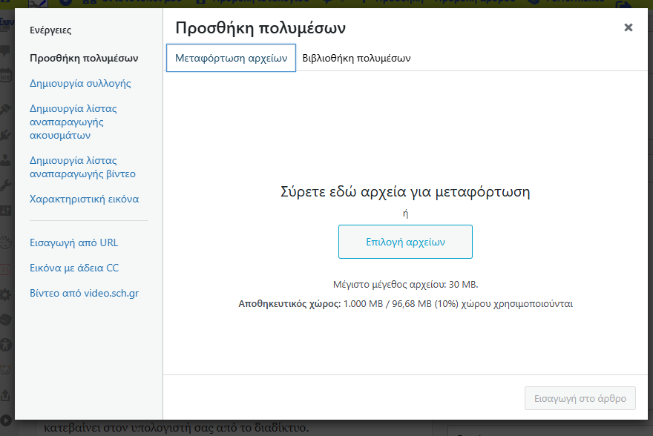Select Προσθήκη πολυμέσων in the actions list

click(x=84, y=58)
